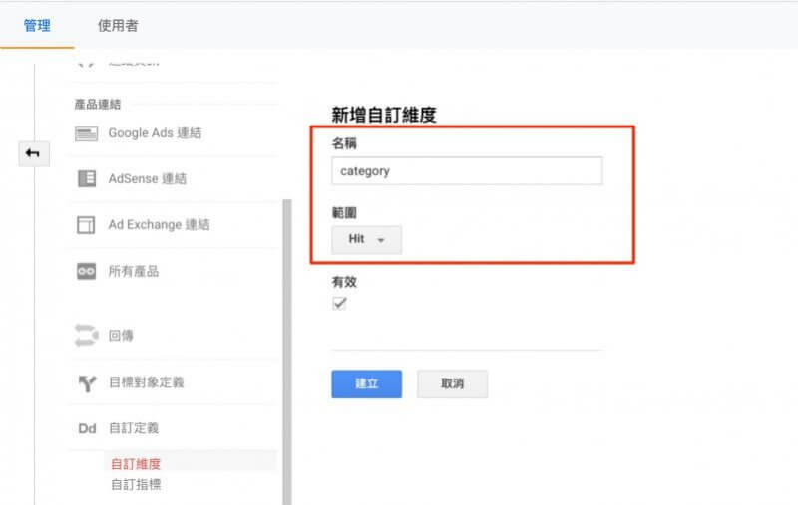This screenshot has width=798, height=505.
Task: Select 自訂指標 in sidebar
Action: [136, 485]
